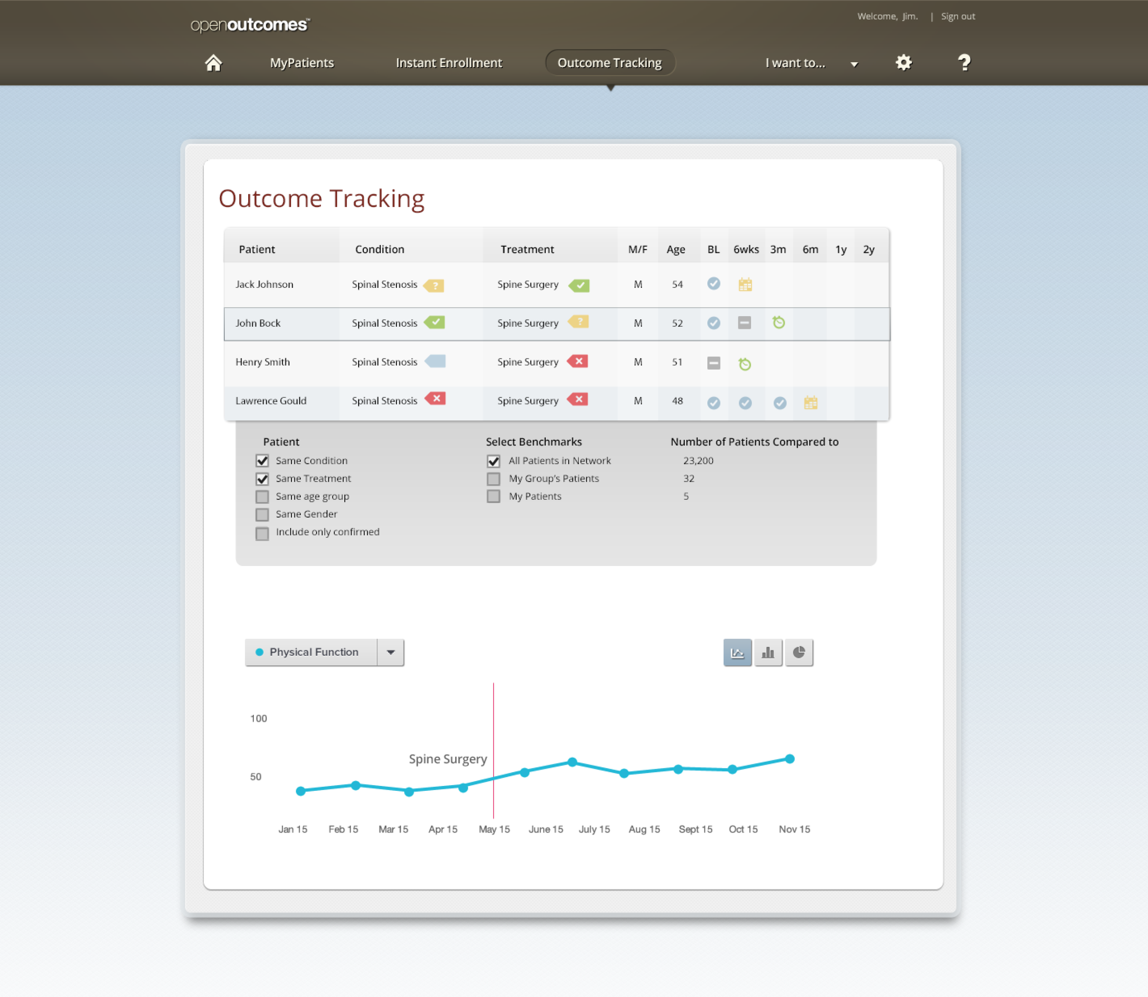Image resolution: width=1148 pixels, height=997 pixels.
Task: Switch to bar chart view
Action: click(x=768, y=652)
